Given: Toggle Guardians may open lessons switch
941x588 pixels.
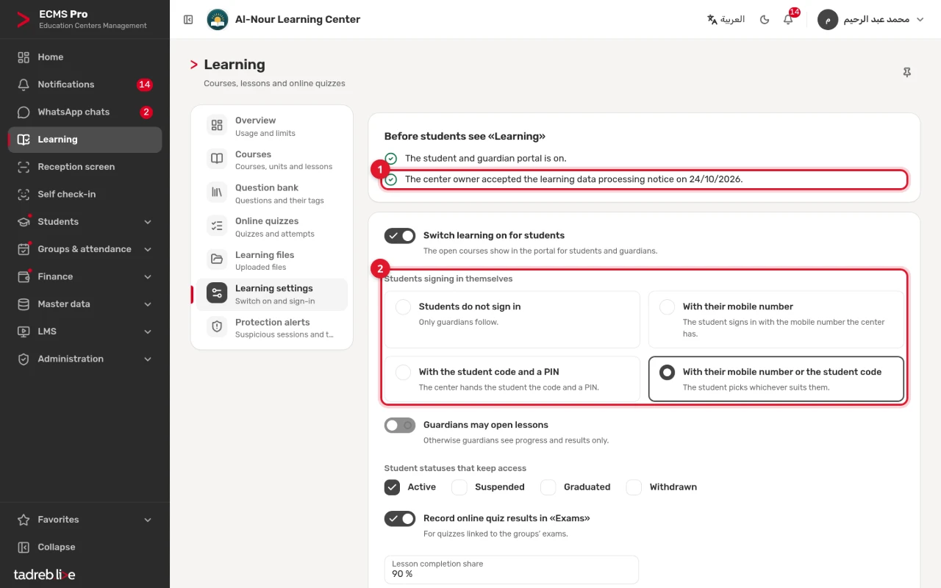Looking at the screenshot, I should (x=400, y=426).
